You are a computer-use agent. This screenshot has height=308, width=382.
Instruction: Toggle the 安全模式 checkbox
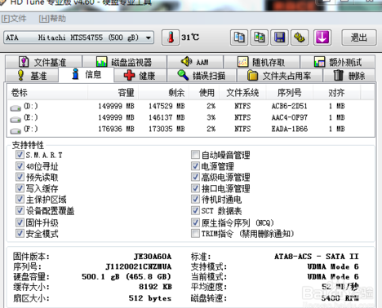coord(20,233)
